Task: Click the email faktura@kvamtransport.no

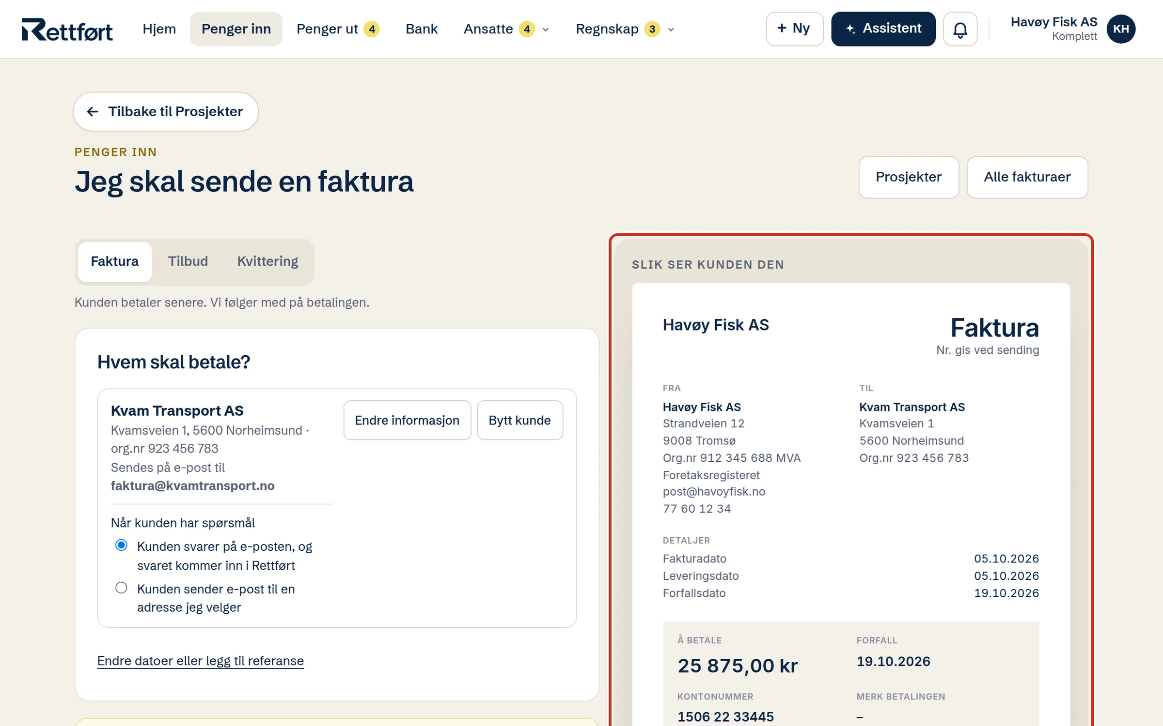Action: point(192,485)
